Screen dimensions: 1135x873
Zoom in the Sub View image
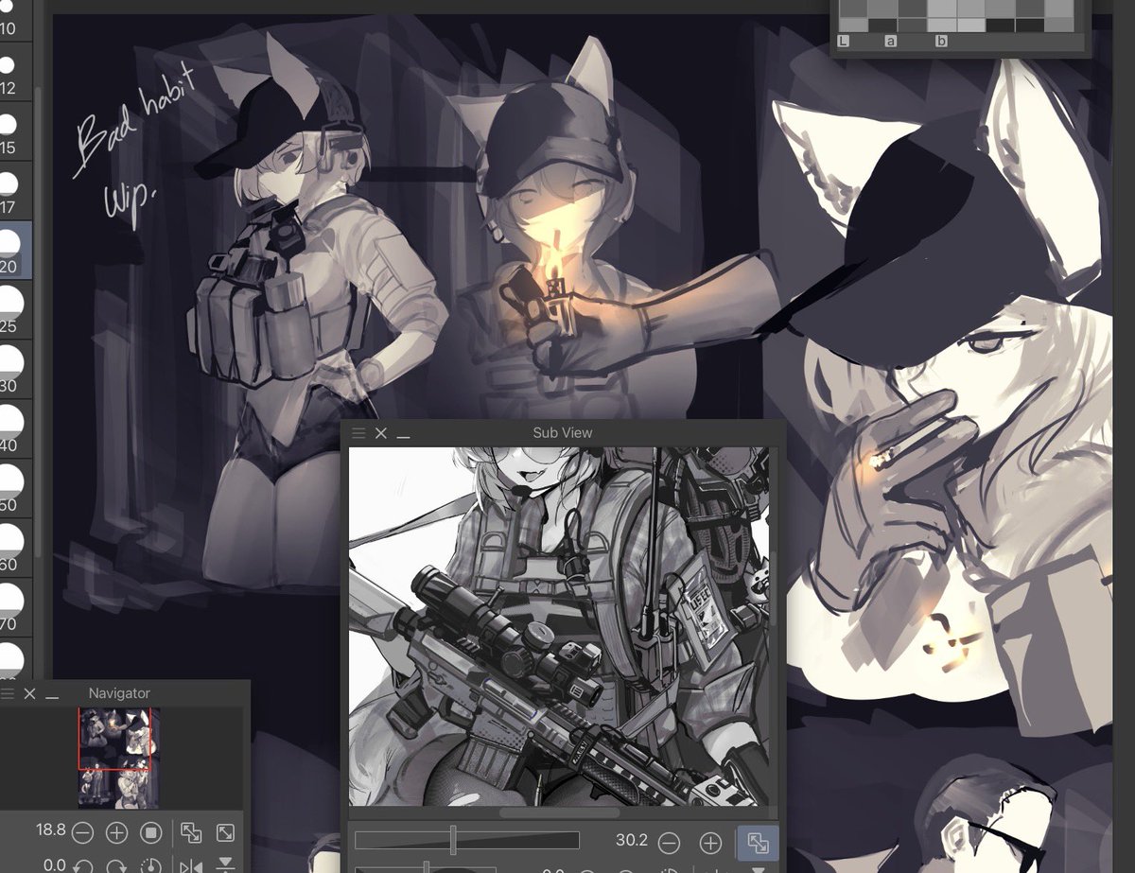pyautogui.click(x=709, y=843)
